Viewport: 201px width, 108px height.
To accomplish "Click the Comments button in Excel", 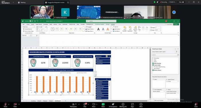I will coord(169,24).
